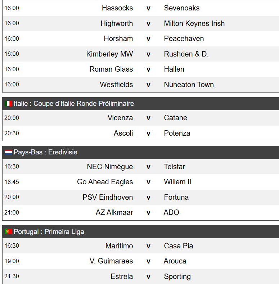Click the Netherlands flag icon

pos(8,152)
